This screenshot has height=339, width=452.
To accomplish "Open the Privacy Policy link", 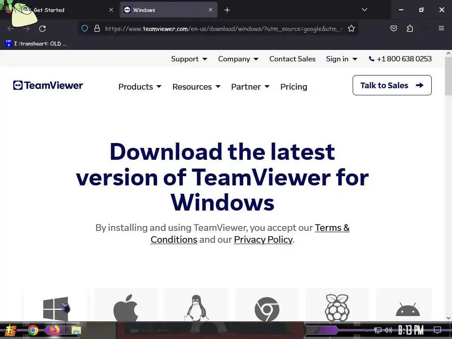I will 263,240.
